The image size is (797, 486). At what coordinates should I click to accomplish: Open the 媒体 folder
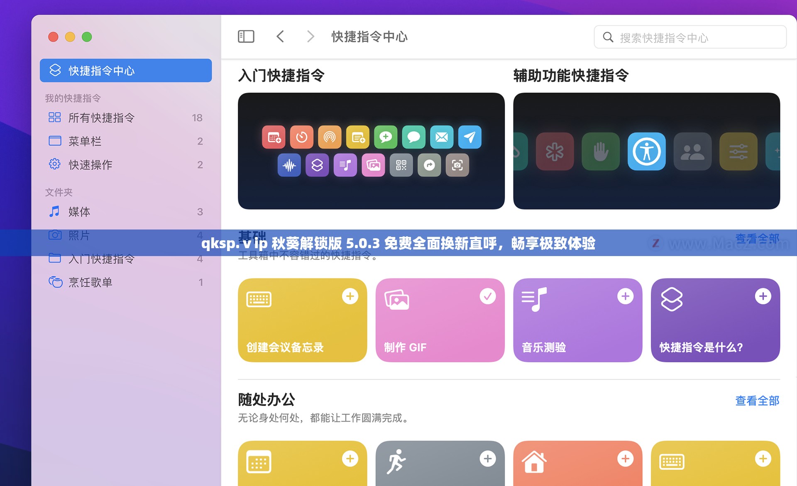79,212
